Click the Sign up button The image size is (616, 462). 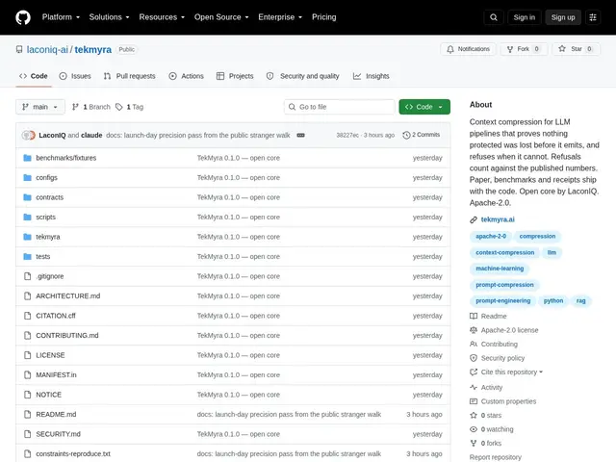563,17
